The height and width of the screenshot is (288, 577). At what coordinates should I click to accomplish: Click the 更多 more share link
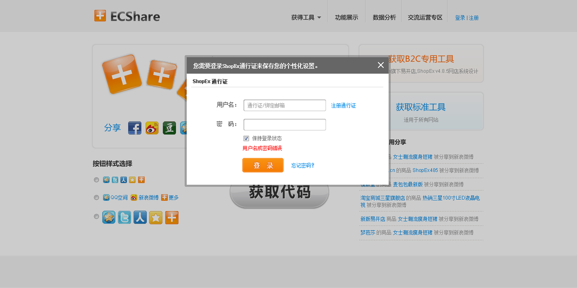point(170,197)
